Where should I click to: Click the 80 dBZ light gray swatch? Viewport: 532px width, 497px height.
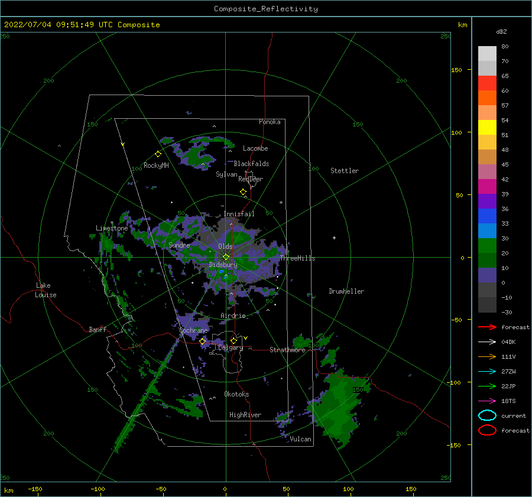[x=487, y=53]
